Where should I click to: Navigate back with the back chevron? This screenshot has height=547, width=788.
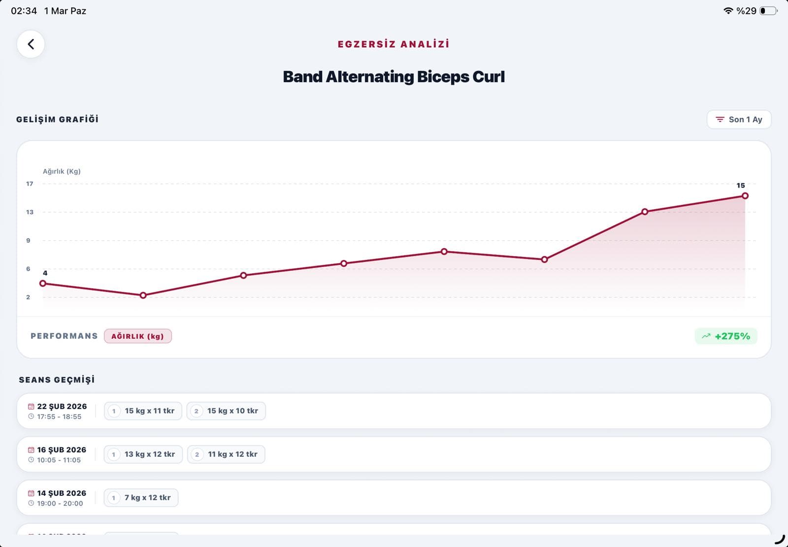[x=31, y=44]
